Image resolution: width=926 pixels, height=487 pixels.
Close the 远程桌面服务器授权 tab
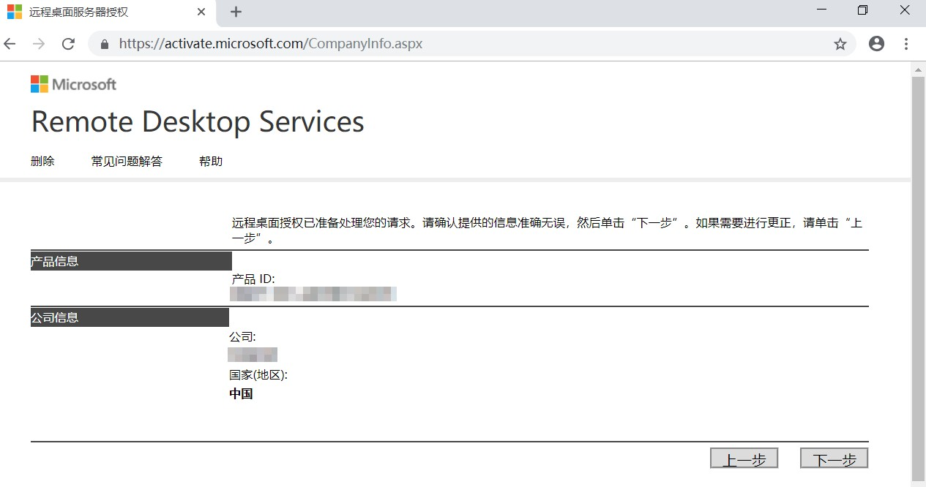202,12
